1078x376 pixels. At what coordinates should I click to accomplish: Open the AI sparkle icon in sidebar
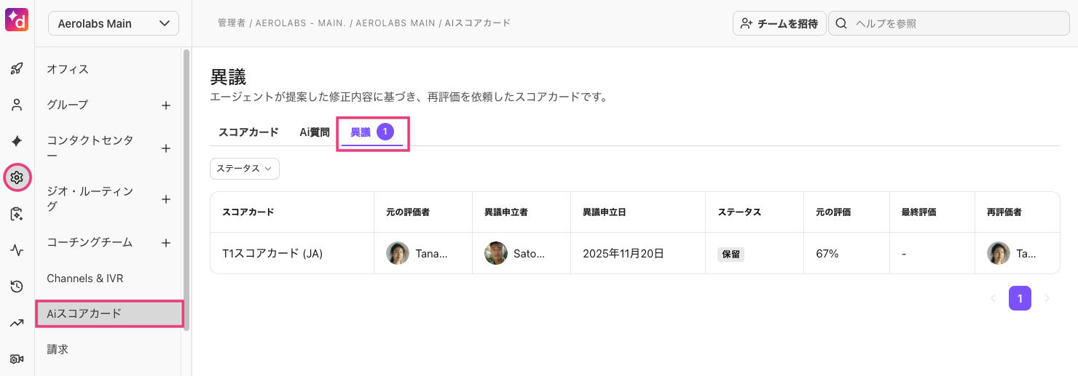click(17, 141)
